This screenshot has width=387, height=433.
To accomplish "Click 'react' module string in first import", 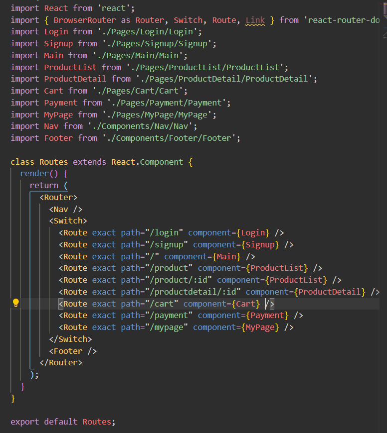I will coord(113,8).
